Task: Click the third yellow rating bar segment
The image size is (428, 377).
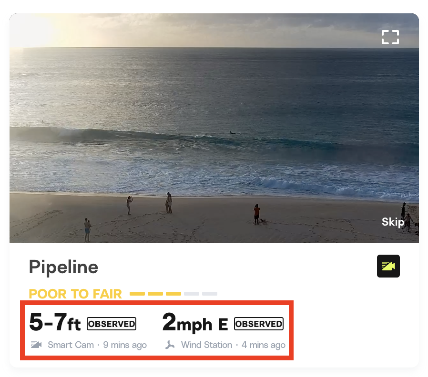Action: [173, 294]
